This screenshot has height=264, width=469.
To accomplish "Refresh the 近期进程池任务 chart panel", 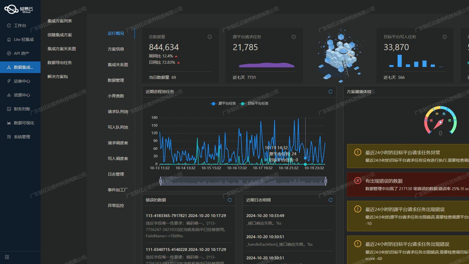I will [330, 91].
